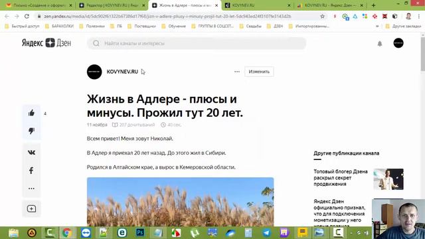425x239 pixels.
Task: Share article via Facebook icon
Action: 31,171
